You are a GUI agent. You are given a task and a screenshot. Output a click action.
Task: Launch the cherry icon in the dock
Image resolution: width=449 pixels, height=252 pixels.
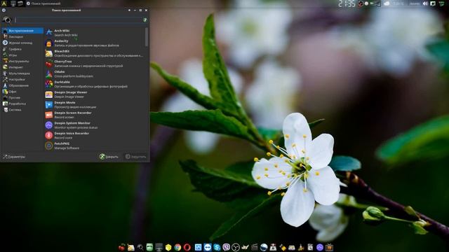[x=121, y=247]
